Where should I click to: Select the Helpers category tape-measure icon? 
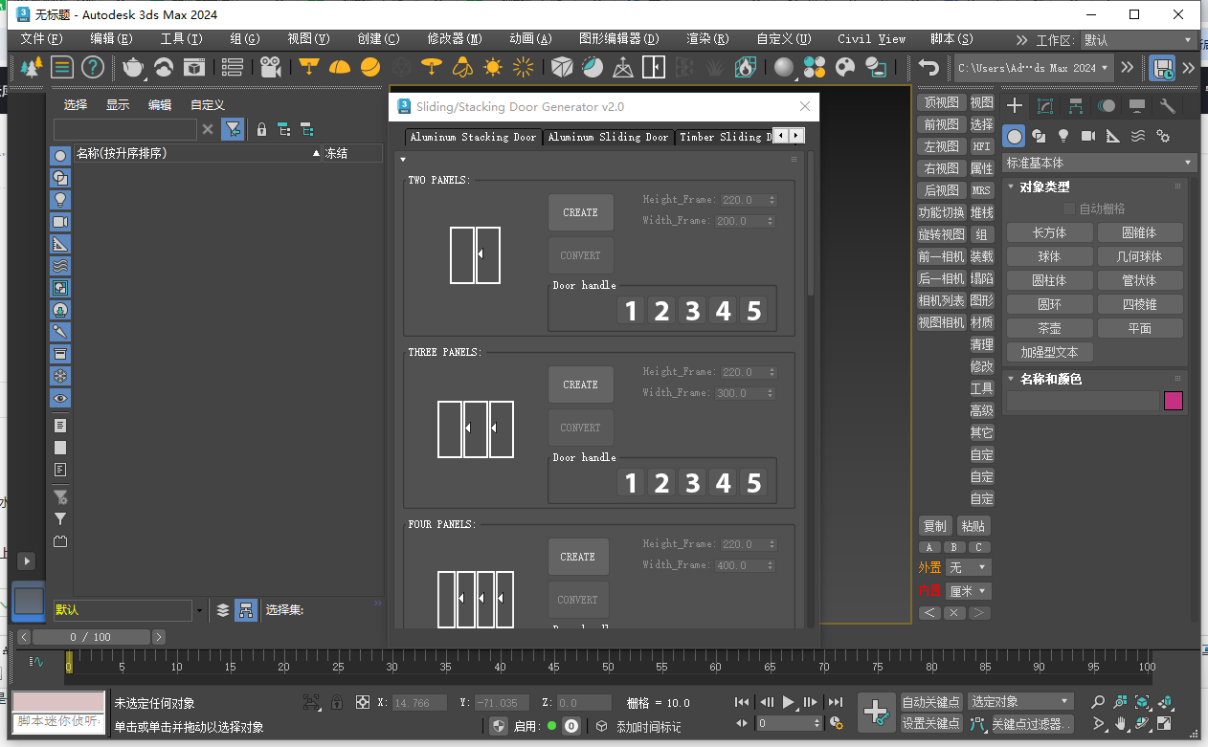pyautogui.click(x=1113, y=136)
